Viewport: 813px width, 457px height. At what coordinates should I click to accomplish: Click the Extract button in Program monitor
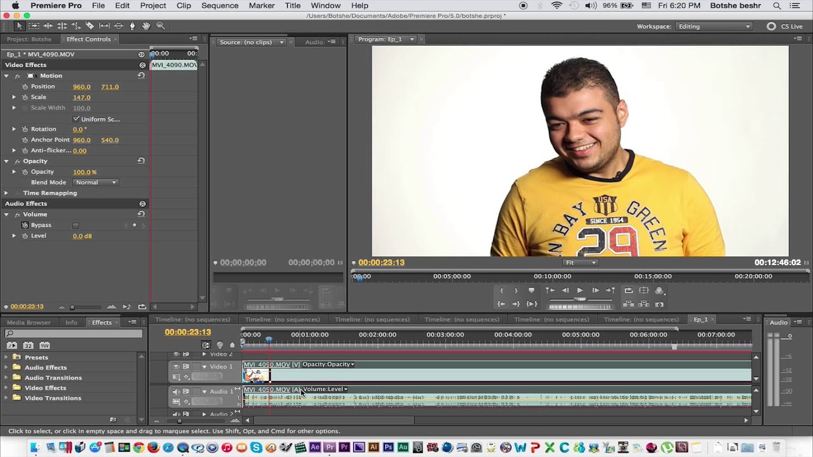coord(644,304)
